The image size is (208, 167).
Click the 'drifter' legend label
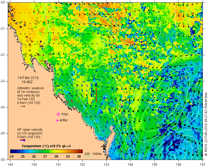(x=63, y=120)
